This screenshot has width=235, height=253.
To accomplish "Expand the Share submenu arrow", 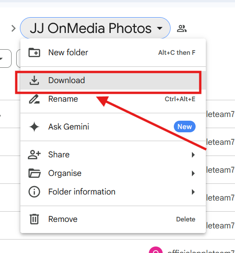I will coord(193,155).
